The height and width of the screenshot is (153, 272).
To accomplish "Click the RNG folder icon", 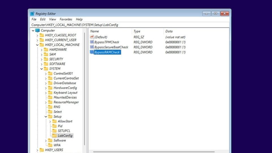I will (50, 107).
